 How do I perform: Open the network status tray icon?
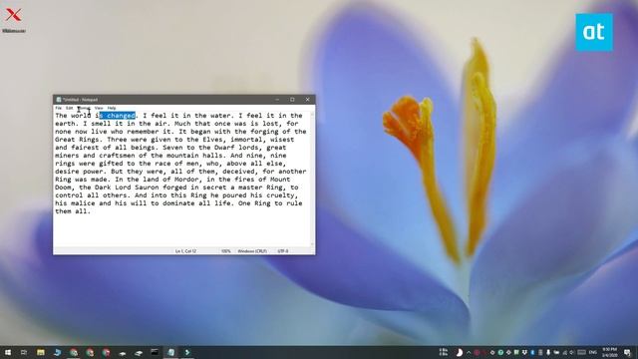565,353
